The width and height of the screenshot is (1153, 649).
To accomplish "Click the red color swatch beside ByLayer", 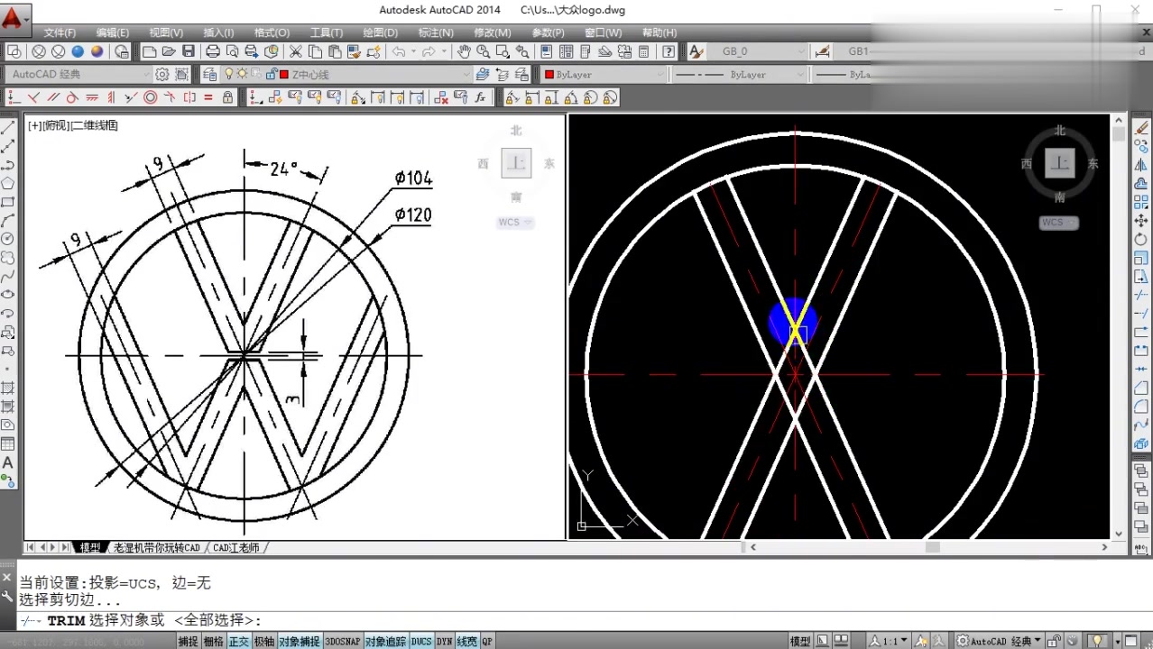I will (x=549, y=74).
